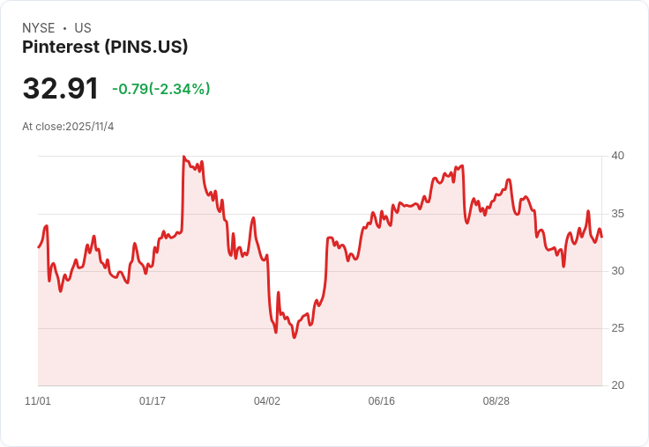Viewport: 649px width, 447px height.
Task: Select the 08/28 date on the x-axis
Action: [496, 401]
